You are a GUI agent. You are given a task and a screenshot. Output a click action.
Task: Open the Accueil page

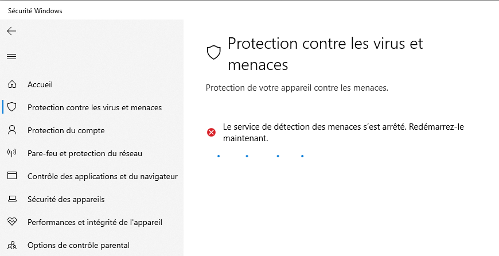(40, 84)
